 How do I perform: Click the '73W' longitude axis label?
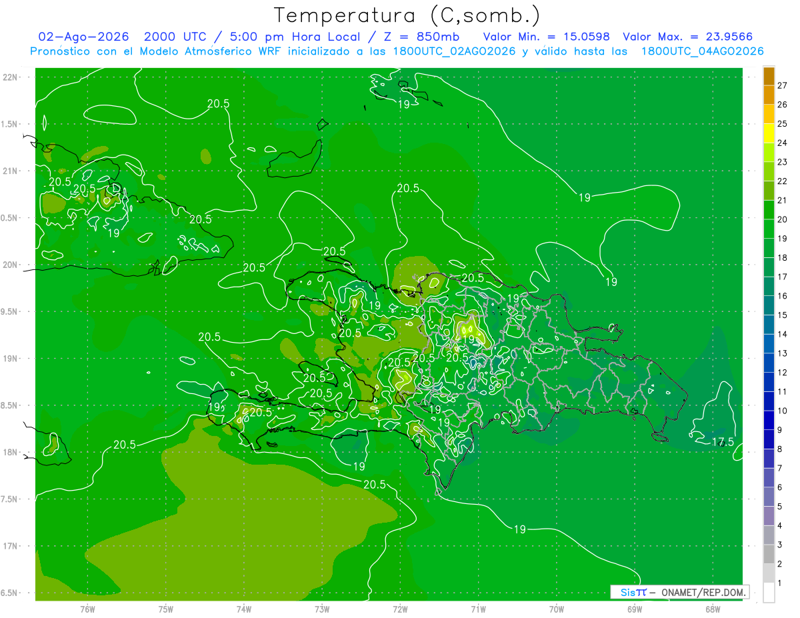tap(322, 609)
